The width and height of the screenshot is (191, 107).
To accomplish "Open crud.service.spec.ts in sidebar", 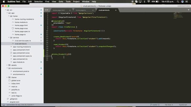I will [x=23, y=41].
